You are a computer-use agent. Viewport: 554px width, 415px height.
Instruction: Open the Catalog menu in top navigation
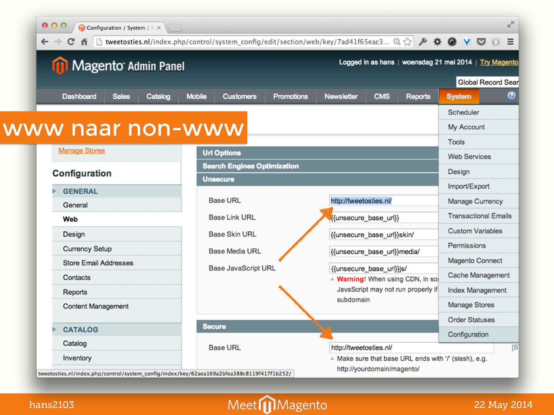click(x=158, y=96)
